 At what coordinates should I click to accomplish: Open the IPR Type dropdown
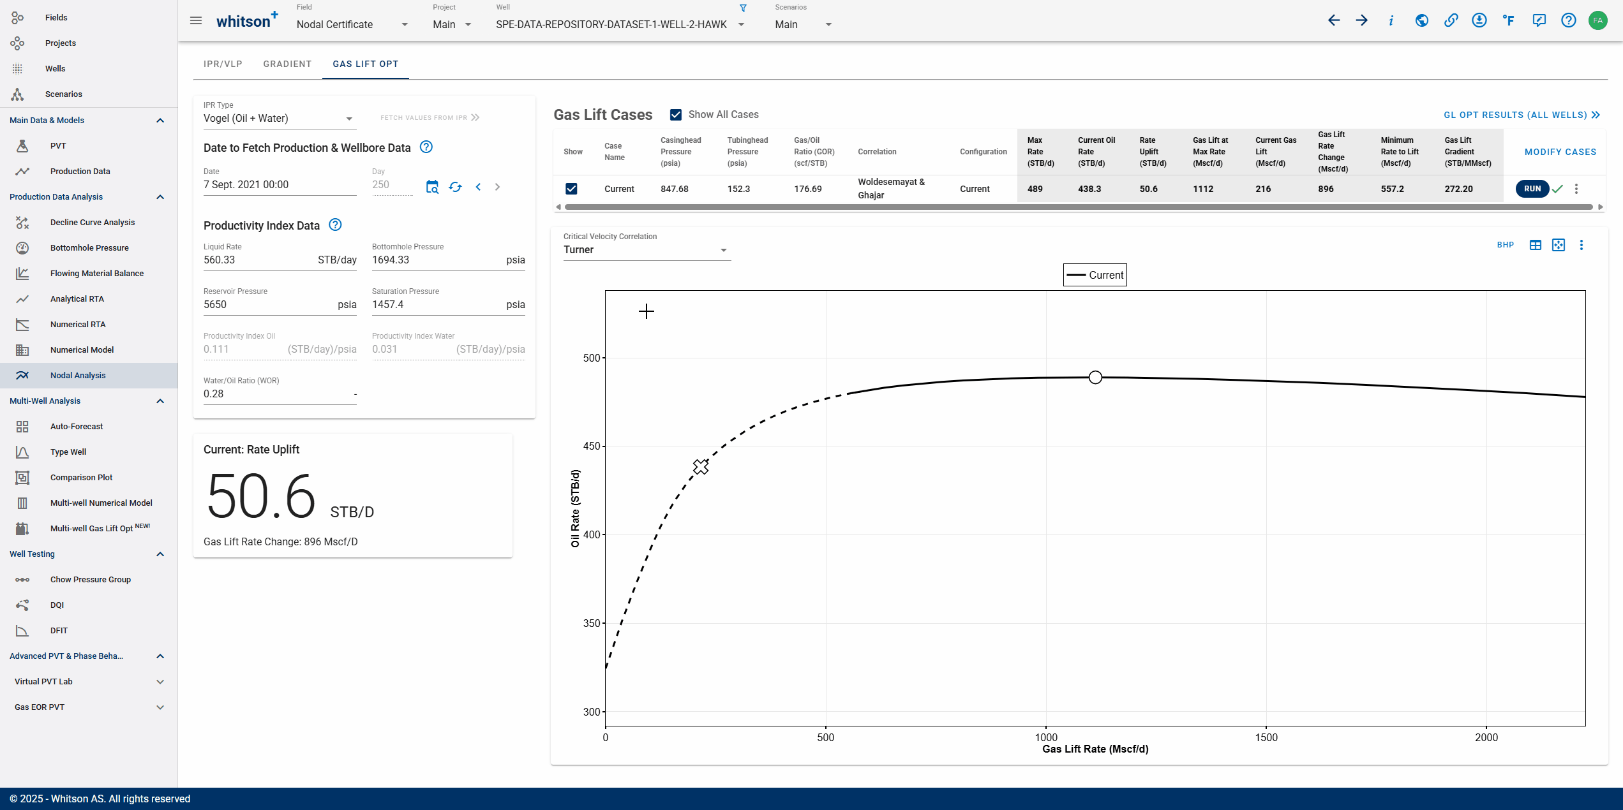279,119
